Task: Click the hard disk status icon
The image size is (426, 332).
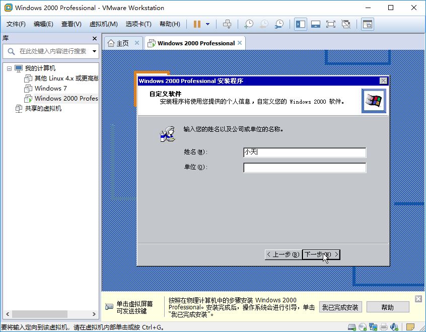Action: pos(352,327)
